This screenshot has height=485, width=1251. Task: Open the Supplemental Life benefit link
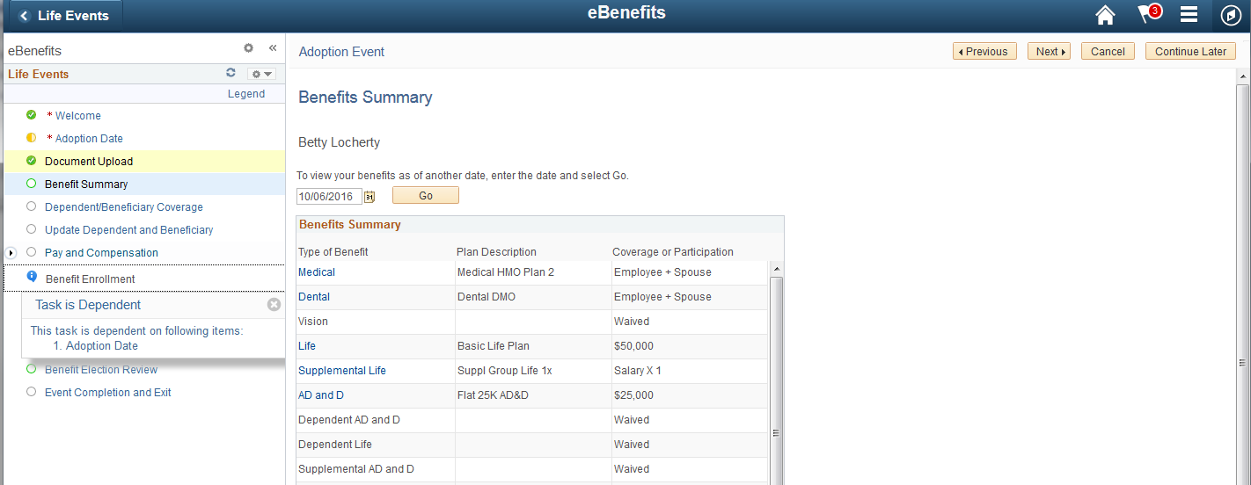pyautogui.click(x=342, y=371)
